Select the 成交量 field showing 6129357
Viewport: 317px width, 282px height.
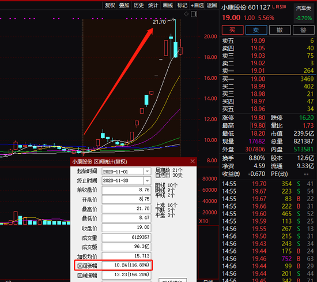[126, 237]
